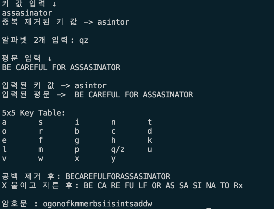
Task: Click the letter "b" in key table
Action: pos(77,131)
